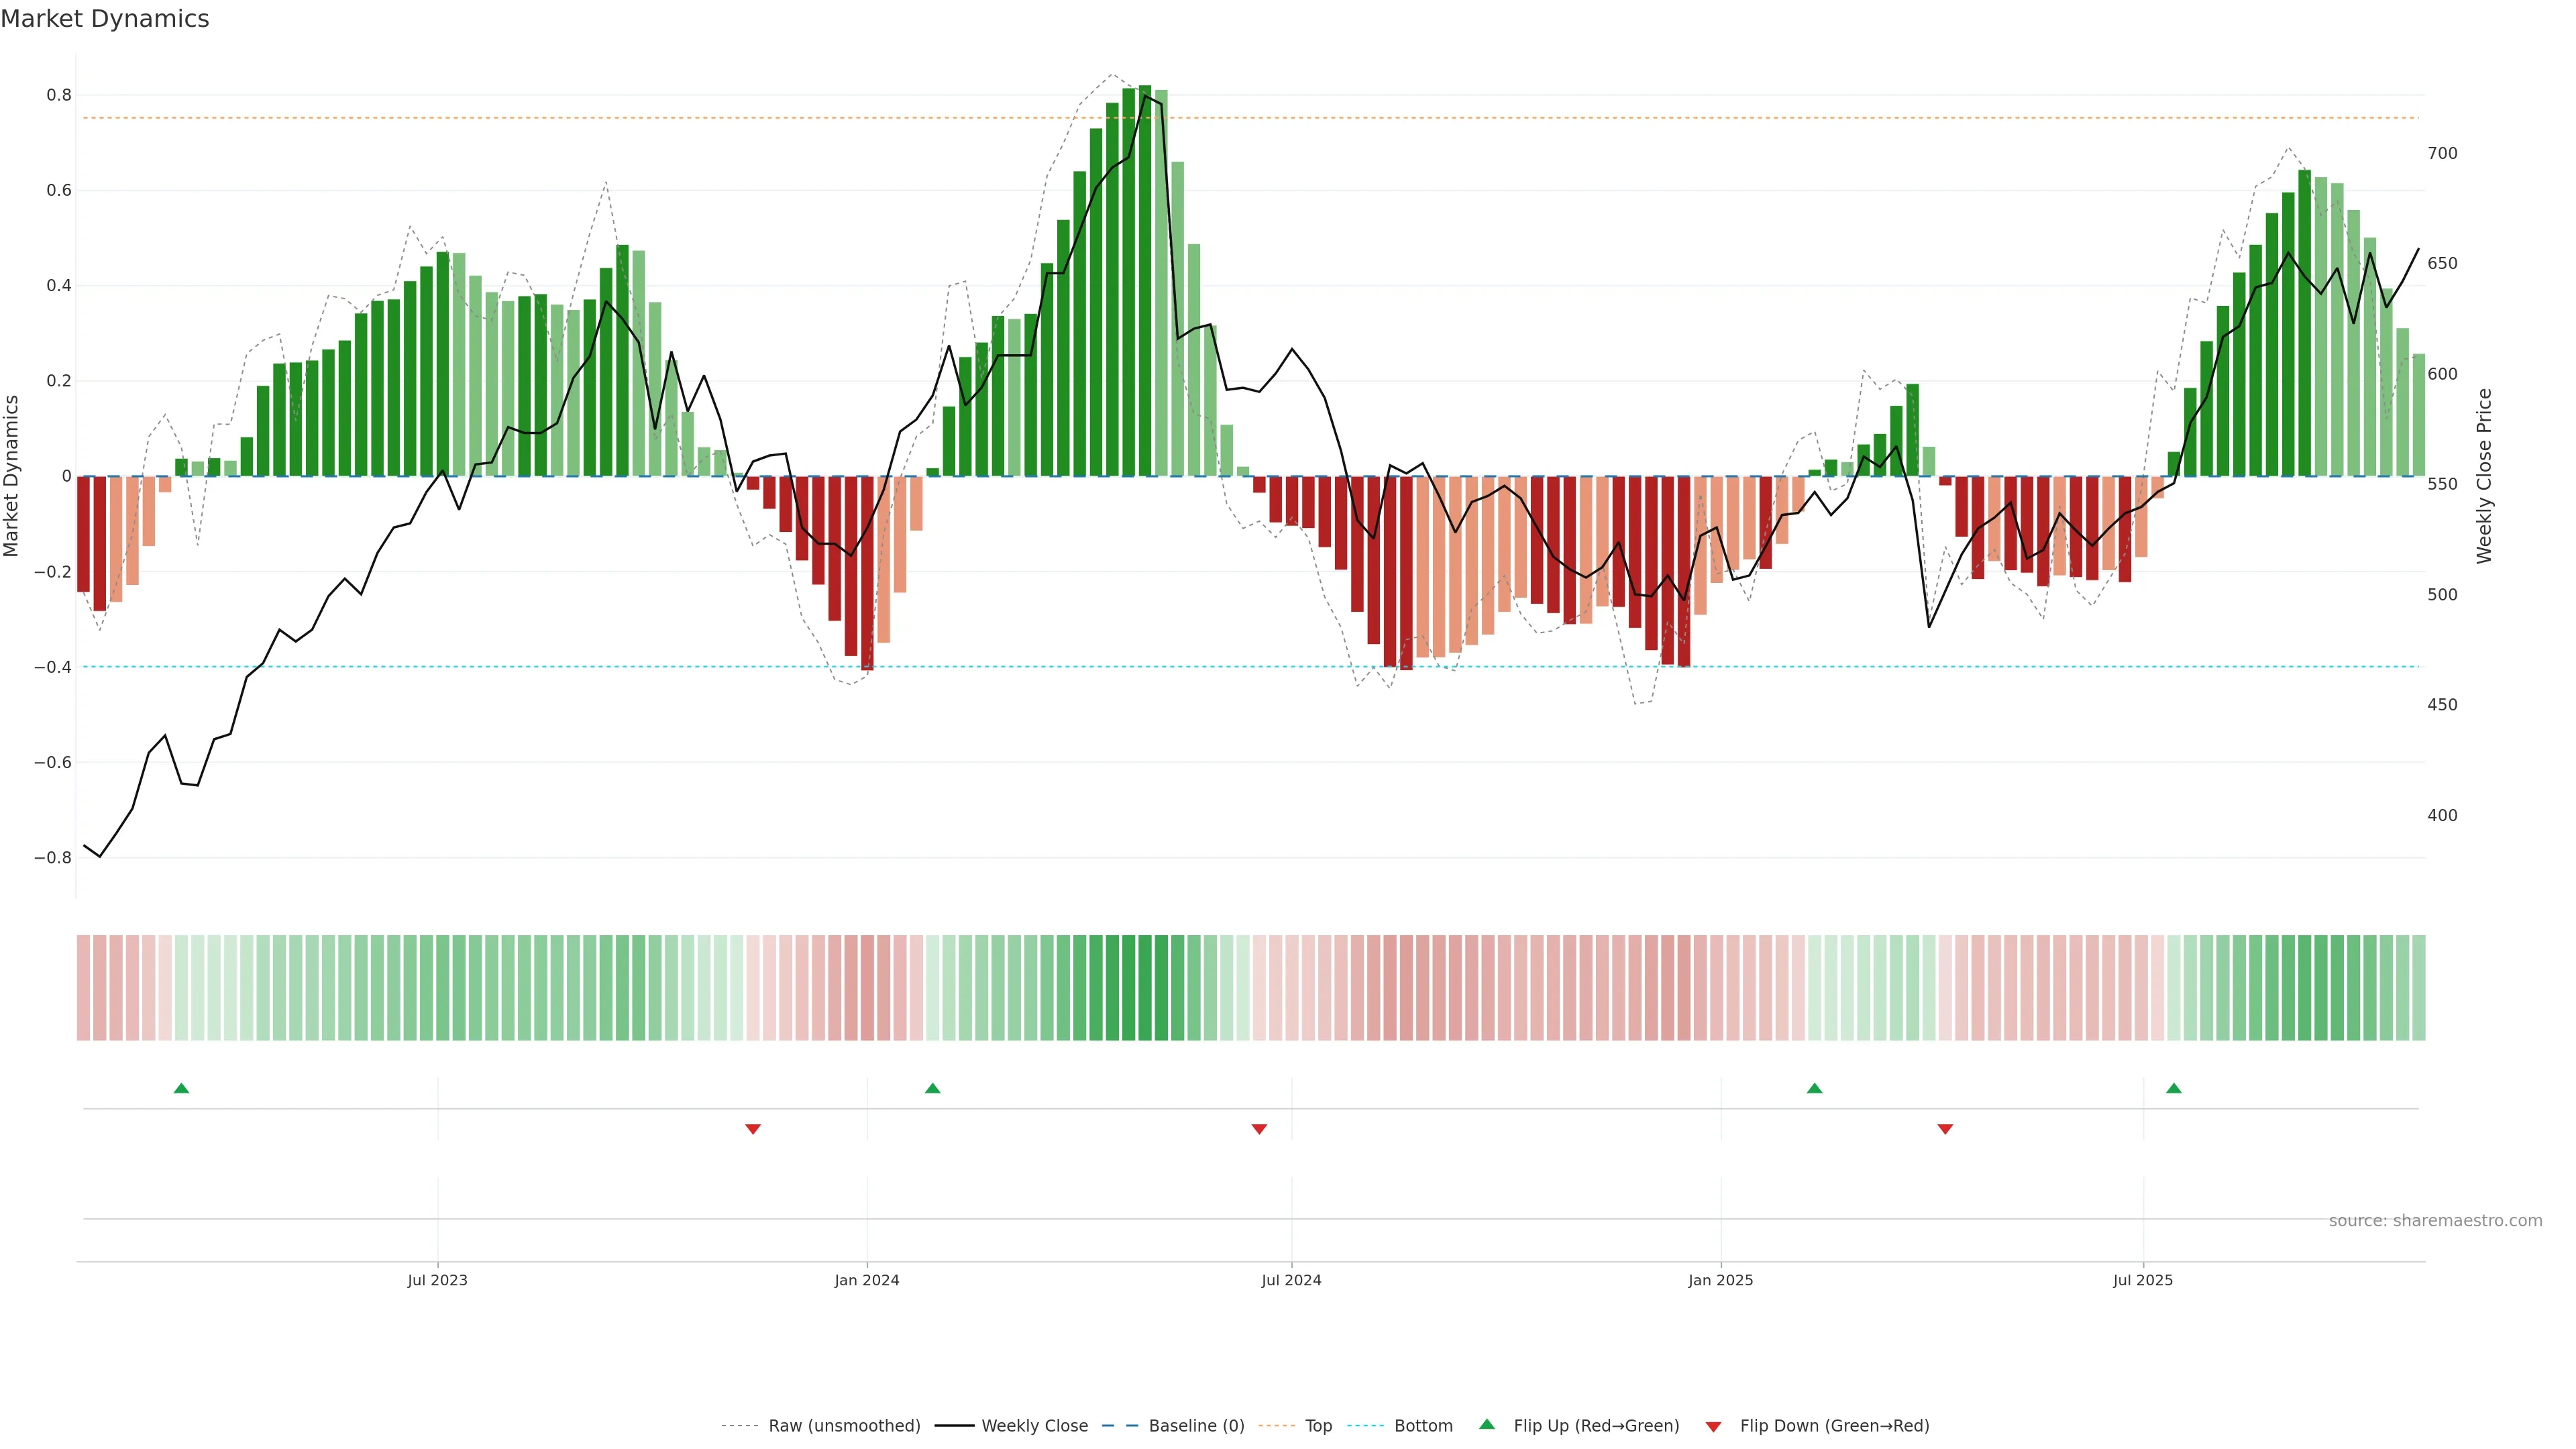Click the first green flip-up marker before Jul 2023
Viewport: 2576px width, 1449px height.
[181, 1088]
